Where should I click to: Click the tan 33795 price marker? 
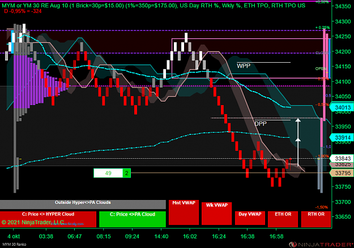click(x=342, y=173)
